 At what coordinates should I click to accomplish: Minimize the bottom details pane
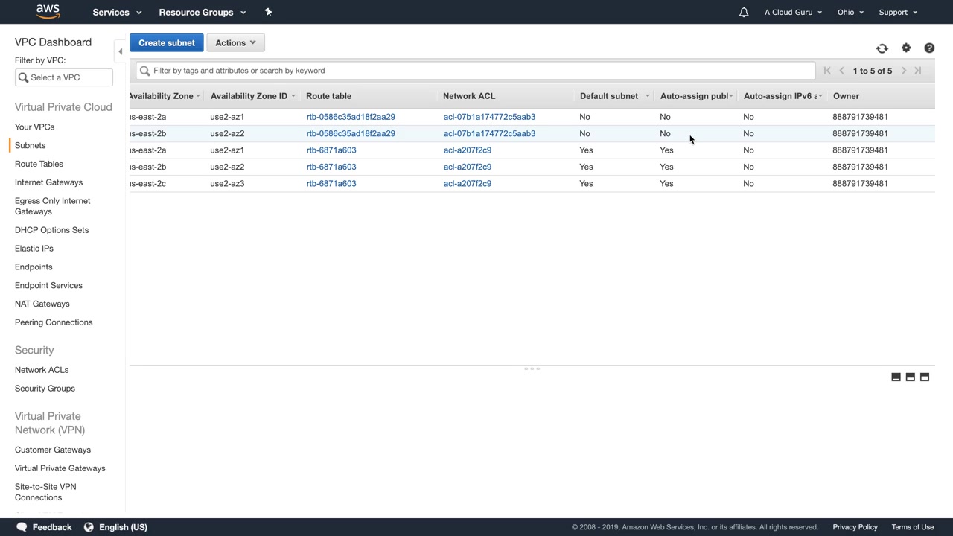(896, 377)
